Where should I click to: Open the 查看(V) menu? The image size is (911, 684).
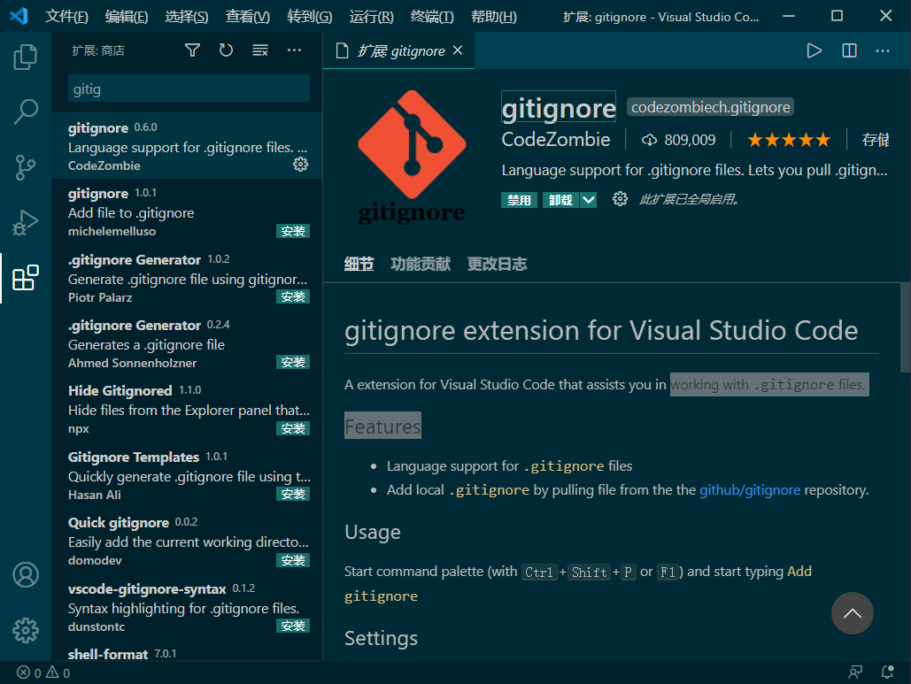(248, 16)
